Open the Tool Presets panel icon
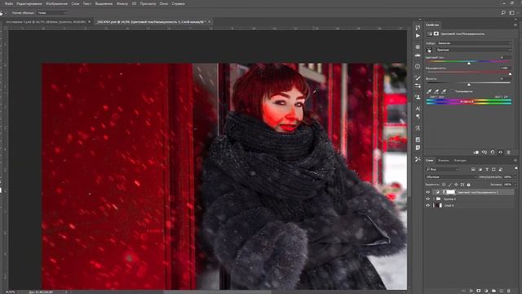Viewport: 522px width, 294px height. (x=418, y=159)
